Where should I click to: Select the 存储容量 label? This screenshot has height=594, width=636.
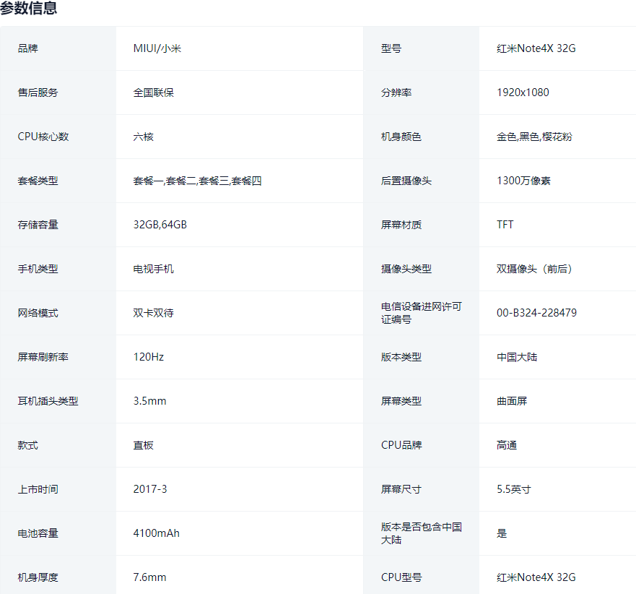(x=38, y=225)
